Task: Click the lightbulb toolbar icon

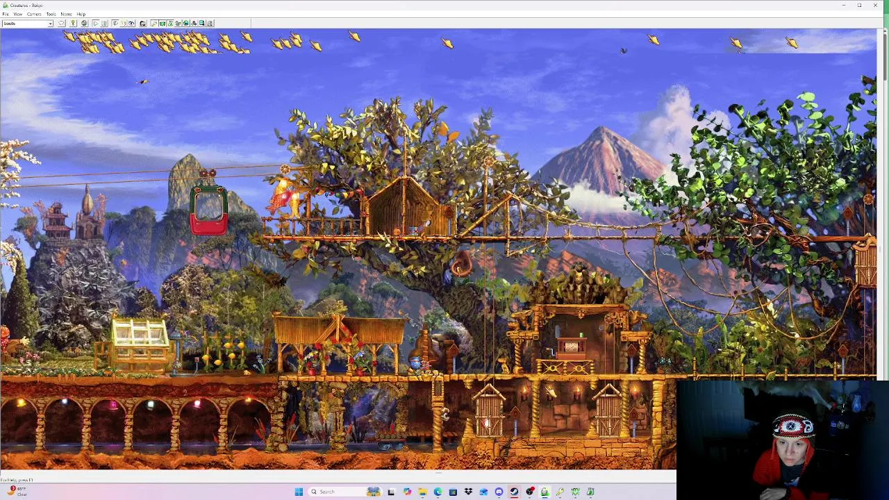Action: click(x=73, y=24)
